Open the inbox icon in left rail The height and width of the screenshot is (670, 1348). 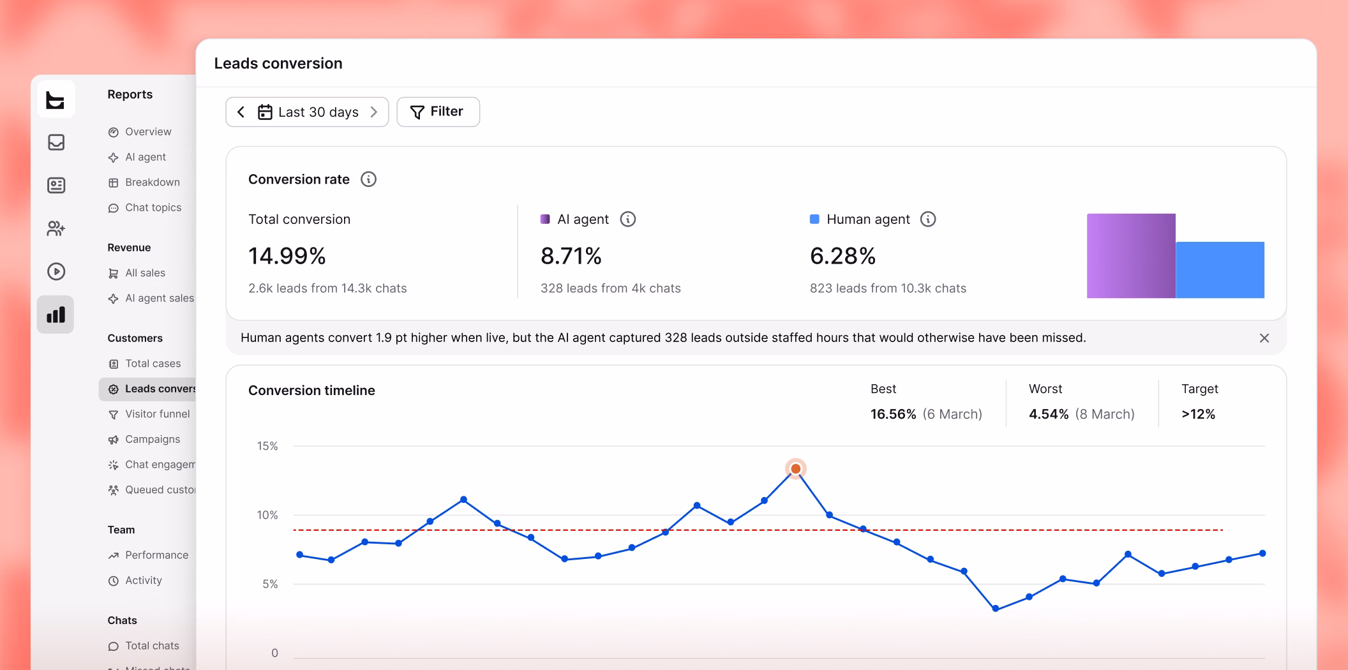tap(56, 142)
